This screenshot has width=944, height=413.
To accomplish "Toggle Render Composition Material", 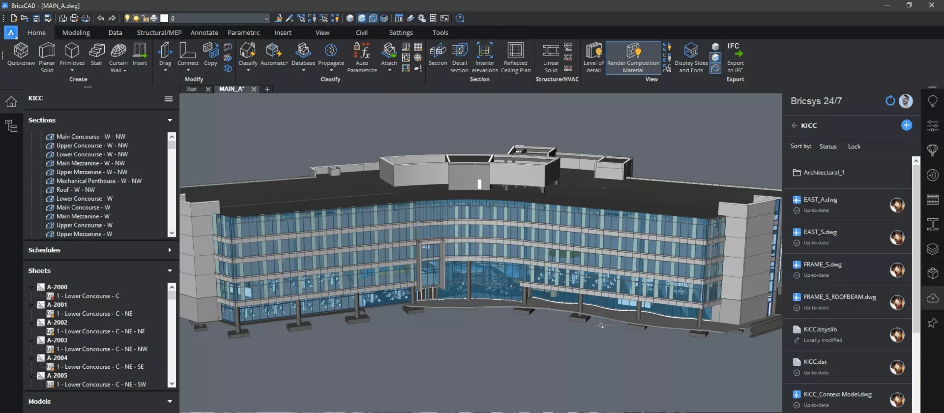I will click(x=633, y=57).
